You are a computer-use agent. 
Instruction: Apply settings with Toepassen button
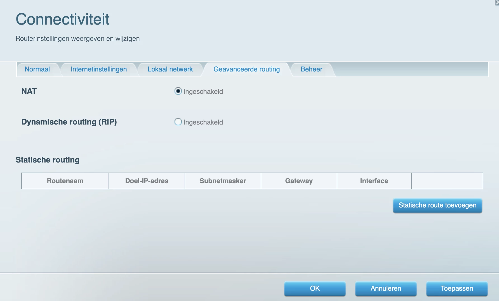tap(457, 288)
